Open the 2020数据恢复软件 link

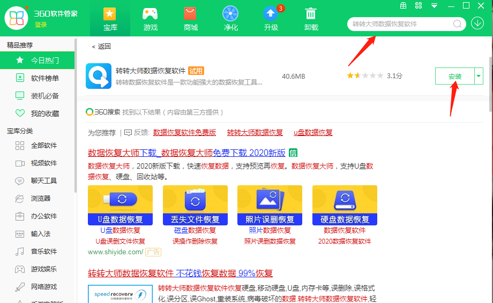click(x=345, y=241)
